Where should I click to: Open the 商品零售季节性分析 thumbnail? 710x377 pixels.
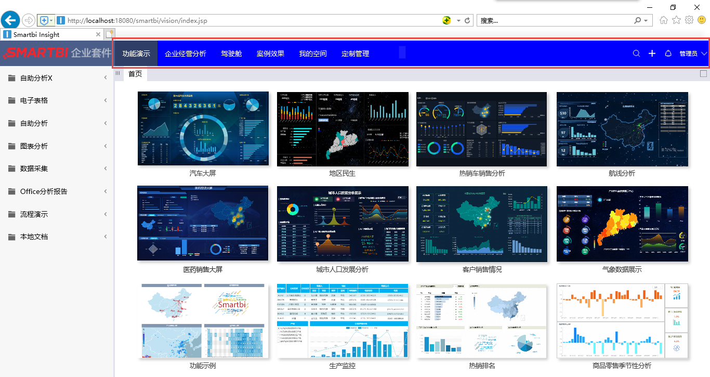tap(622, 321)
